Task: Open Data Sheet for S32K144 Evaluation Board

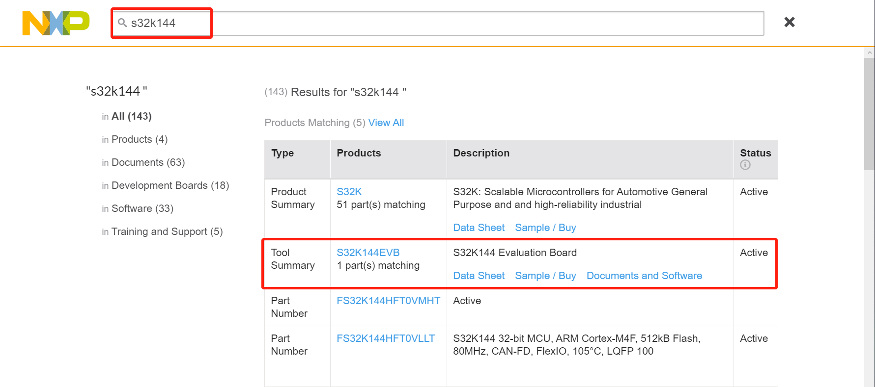Action: click(x=479, y=276)
